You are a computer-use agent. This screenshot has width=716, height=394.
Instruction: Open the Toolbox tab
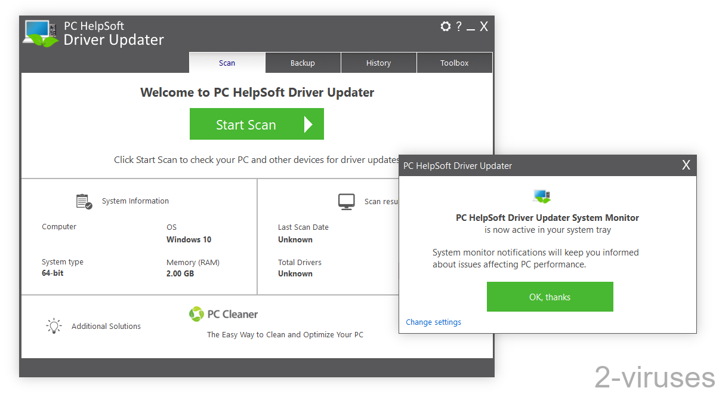point(455,63)
